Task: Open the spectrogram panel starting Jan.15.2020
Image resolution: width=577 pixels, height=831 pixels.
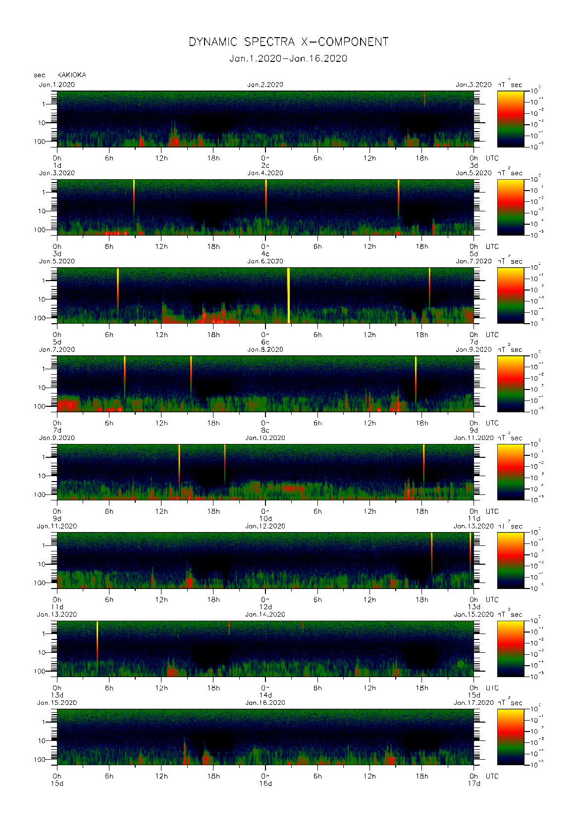Action: click(x=265, y=737)
